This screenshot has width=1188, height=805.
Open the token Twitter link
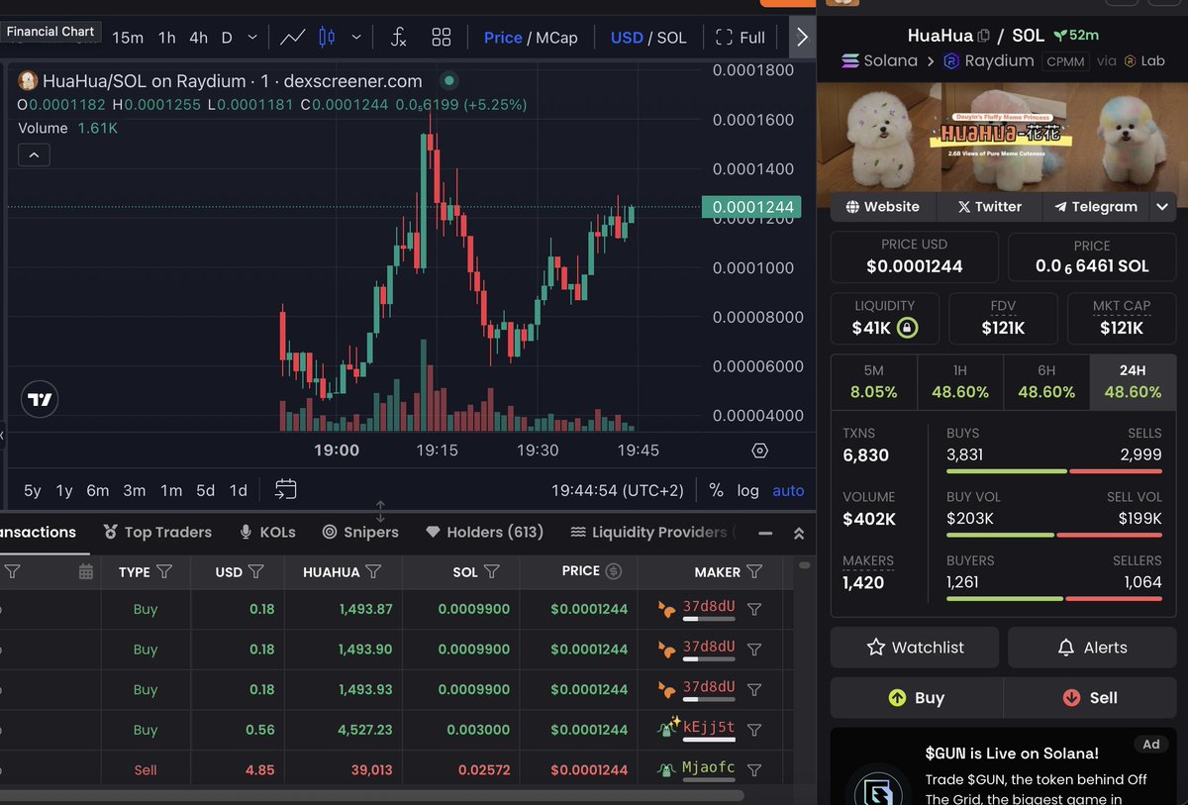[989, 207]
